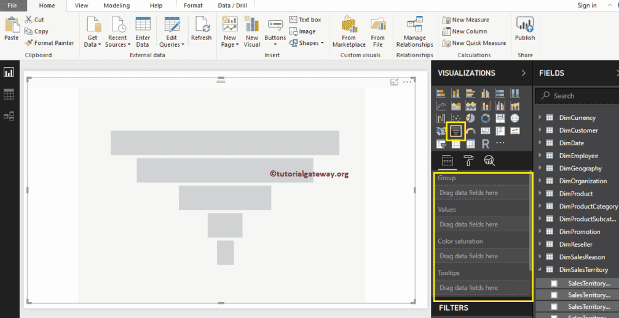
Task: Switch to Report view in left sidebar
Action: (9, 72)
